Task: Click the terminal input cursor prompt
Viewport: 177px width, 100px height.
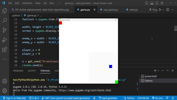Action: tap(14, 94)
